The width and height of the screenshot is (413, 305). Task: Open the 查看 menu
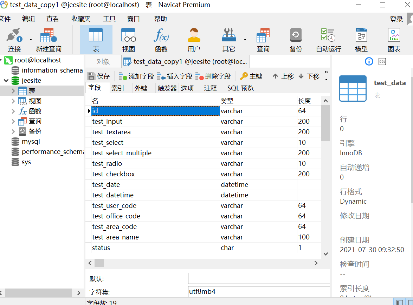53,19
